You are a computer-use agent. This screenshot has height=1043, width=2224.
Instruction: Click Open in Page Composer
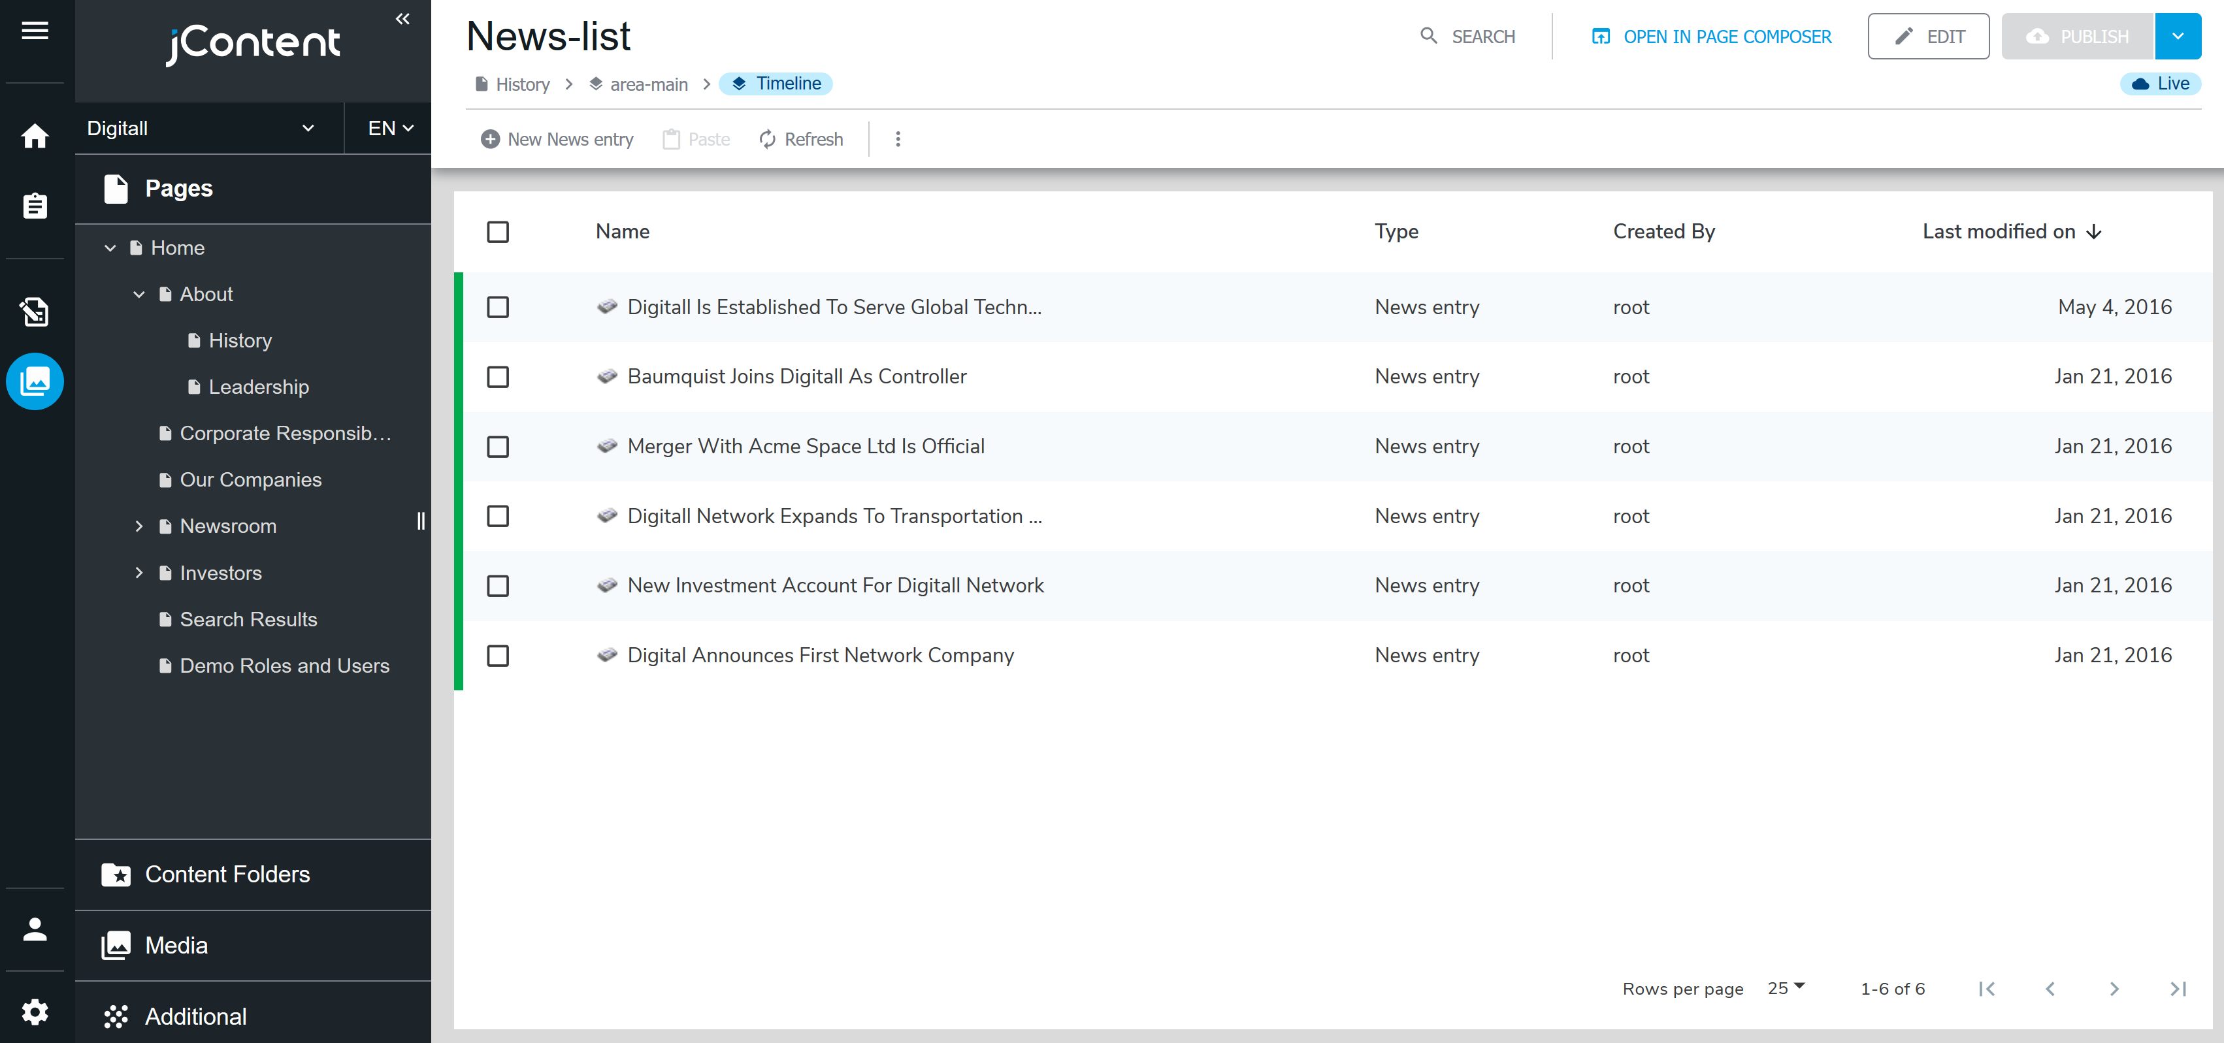point(1711,36)
